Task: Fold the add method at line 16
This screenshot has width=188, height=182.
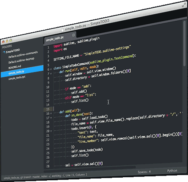Action: (x=51, y=113)
